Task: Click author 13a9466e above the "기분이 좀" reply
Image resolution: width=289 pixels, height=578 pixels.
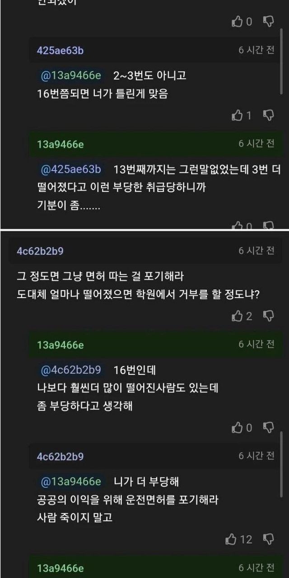Action: click(60, 144)
